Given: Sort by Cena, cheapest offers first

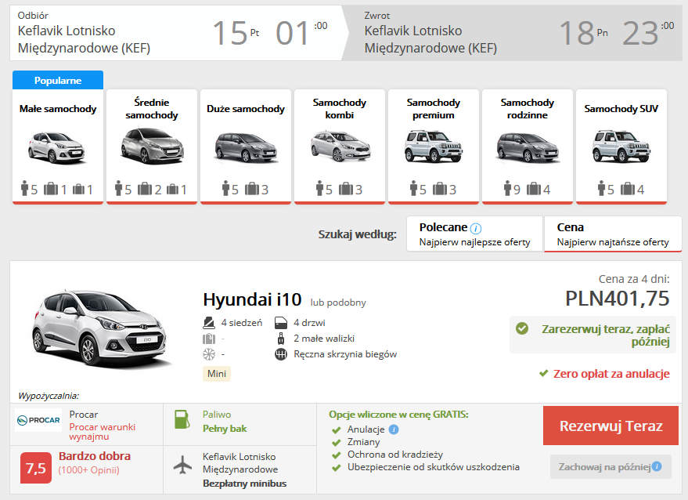Looking at the screenshot, I should pos(613,234).
